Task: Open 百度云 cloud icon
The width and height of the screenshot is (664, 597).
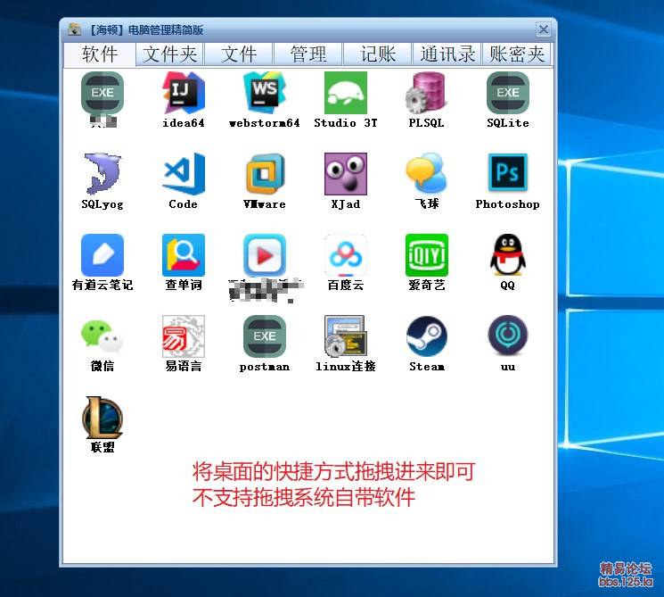Action: (346, 255)
